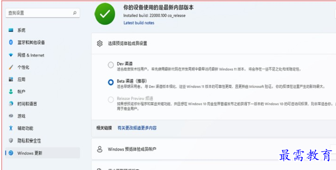Open 个性化 settings page
This screenshot has height=170, width=336.
43,67
